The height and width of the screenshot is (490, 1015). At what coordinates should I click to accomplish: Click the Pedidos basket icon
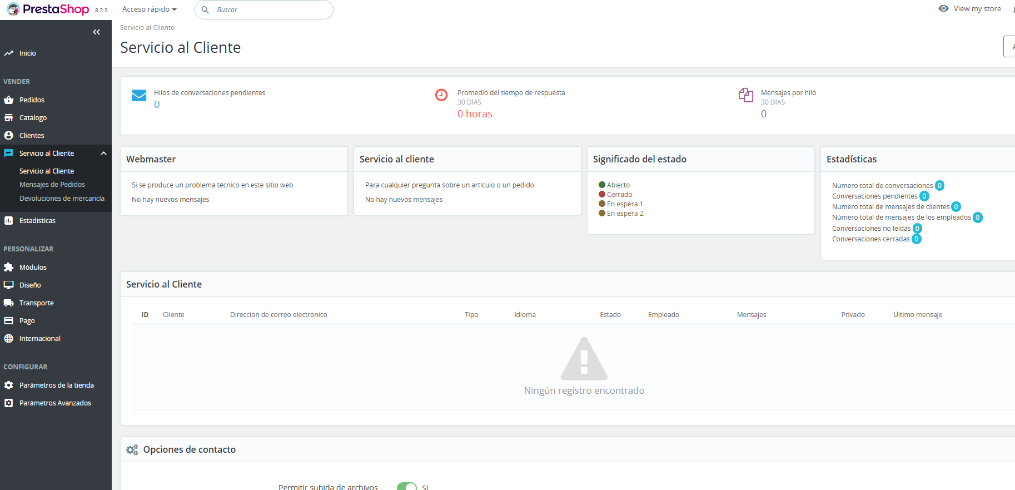point(9,100)
